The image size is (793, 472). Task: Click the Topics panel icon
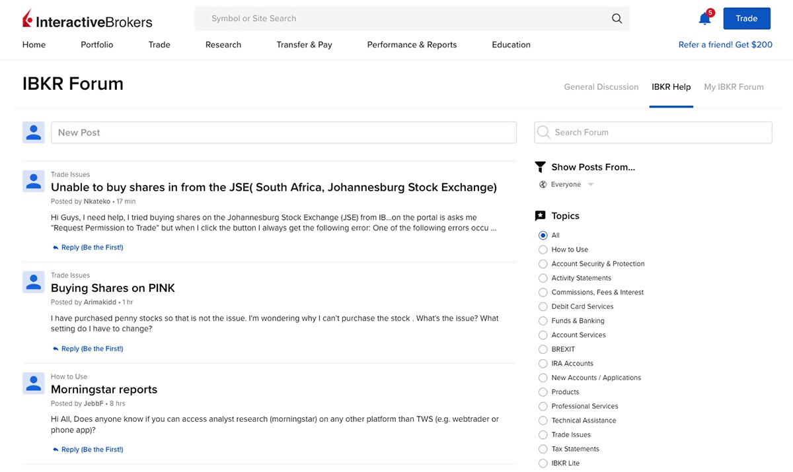[x=540, y=215]
